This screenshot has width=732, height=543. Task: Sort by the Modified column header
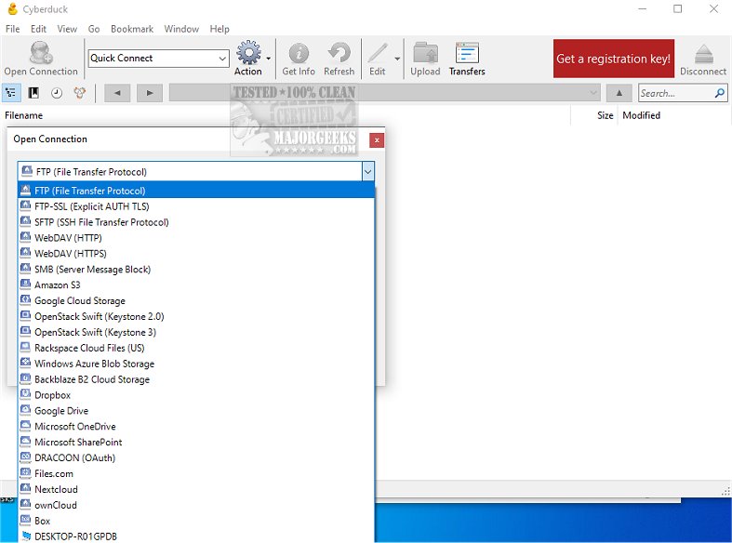pos(641,115)
